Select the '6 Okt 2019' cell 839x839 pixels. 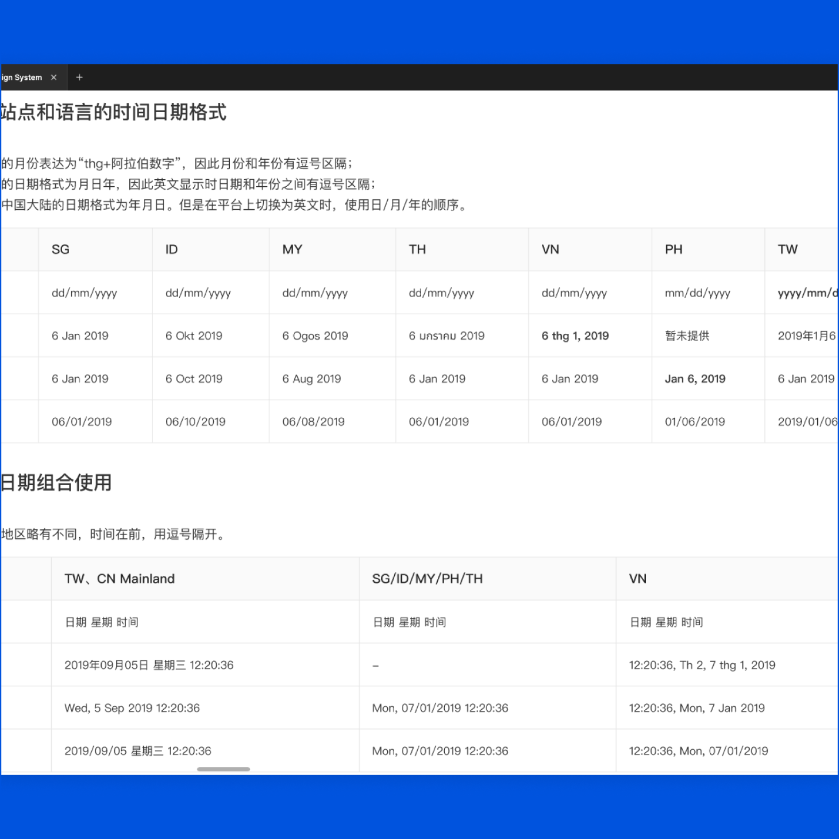210,336
